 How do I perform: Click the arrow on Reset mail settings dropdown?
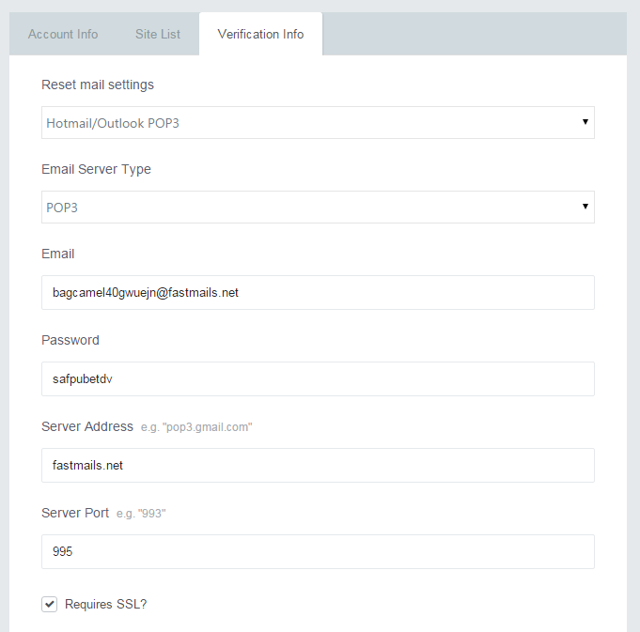pyautogui.click(x=585, y=122)
